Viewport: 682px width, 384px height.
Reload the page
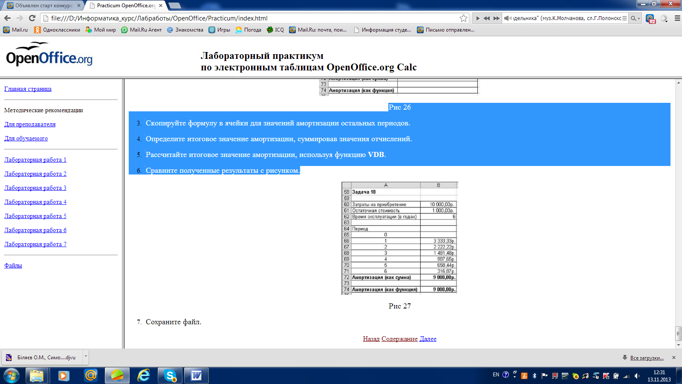point(32,18)
